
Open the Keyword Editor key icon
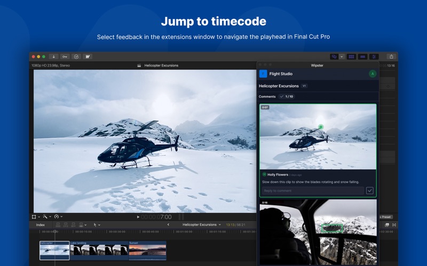[x=65, y=57]
